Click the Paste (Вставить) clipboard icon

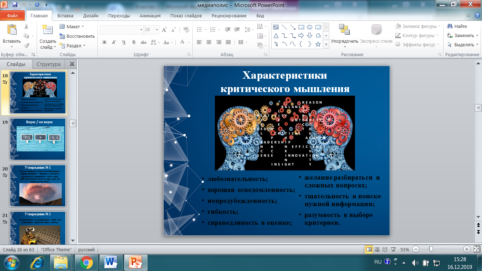click(12, 31)
